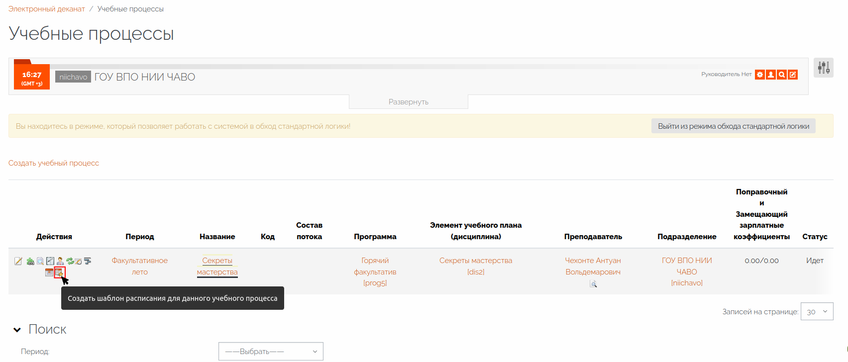The width and height of the screenshot is (848, 362).
Task: Click the Учебные процессы breadcrumb text
Action: point(130,9)
